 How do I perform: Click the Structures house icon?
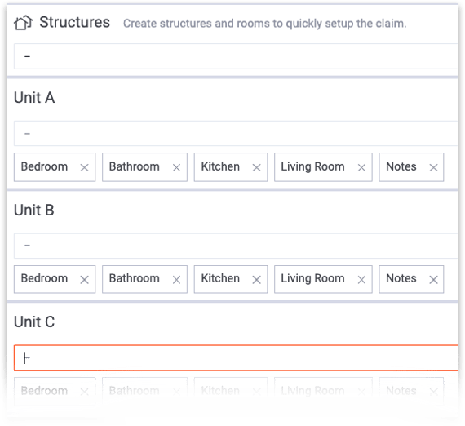[x=23, y=23]
